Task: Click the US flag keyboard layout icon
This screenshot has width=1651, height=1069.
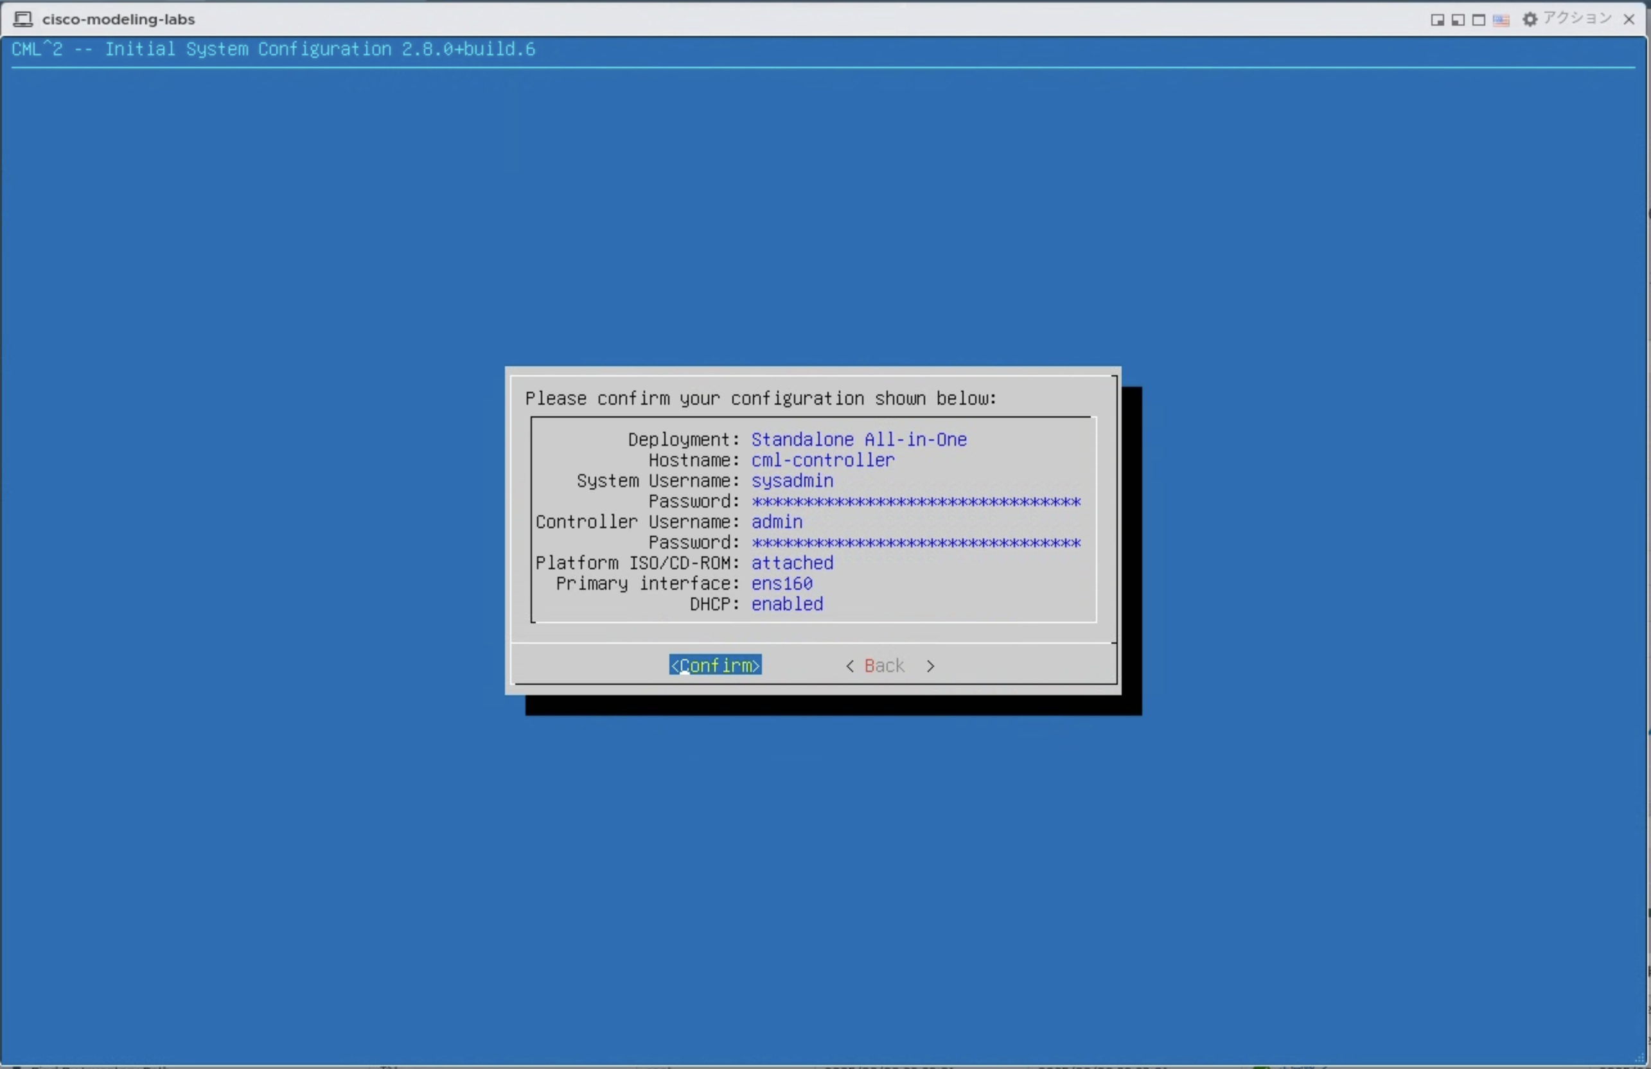Action: 1501,20
